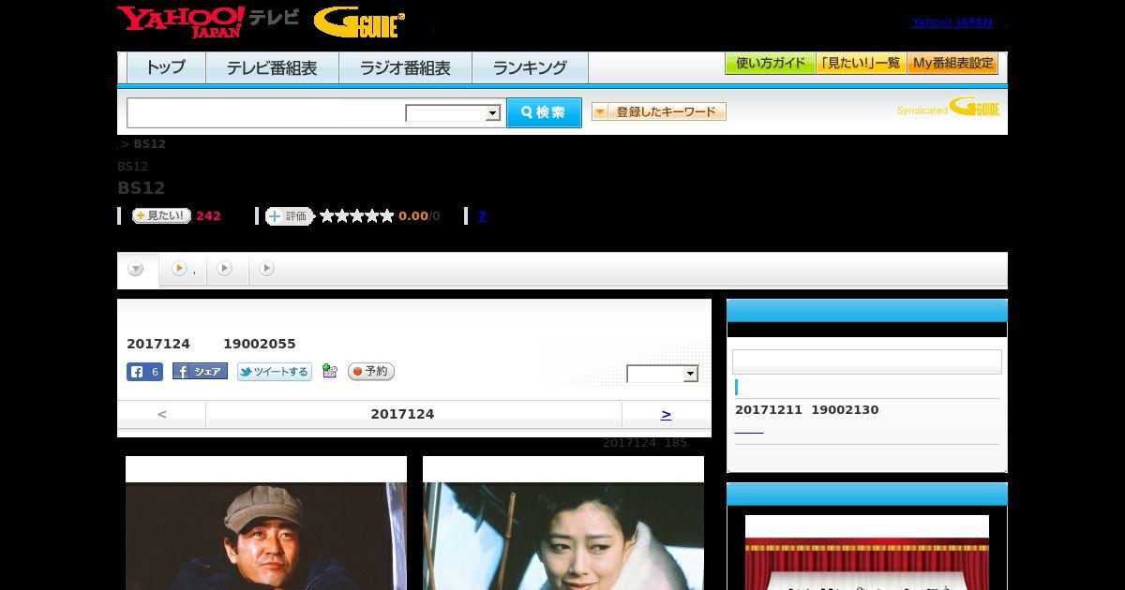Open the テレビ番組表 tab
The height and width of the screenshot is (590, 1125).
pyautogui.click(x=272, y=67)
